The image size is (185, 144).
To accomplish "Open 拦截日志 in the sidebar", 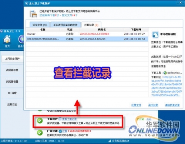I will (x=12, y=104).
